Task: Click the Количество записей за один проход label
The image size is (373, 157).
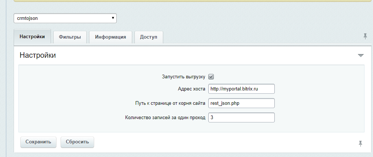Action: click(x=165, y=118)
